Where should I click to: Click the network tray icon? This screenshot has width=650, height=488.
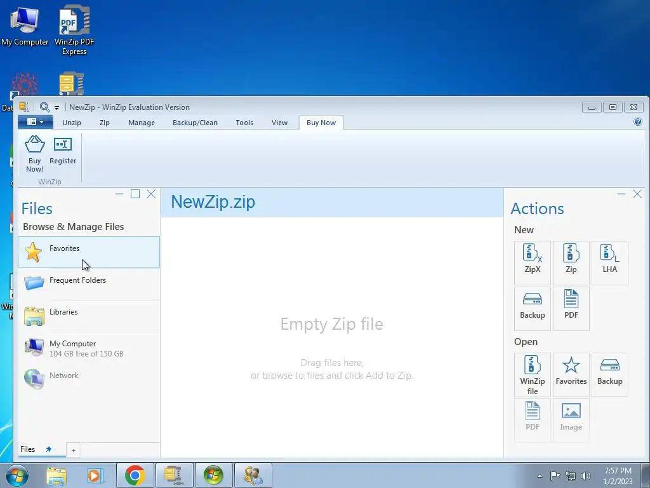[x=571, y=475]
